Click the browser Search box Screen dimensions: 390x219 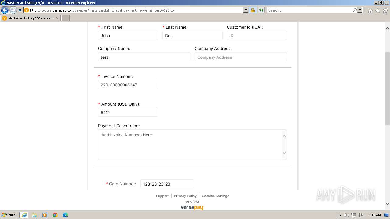pyautogui.click(x=309, y=10)
